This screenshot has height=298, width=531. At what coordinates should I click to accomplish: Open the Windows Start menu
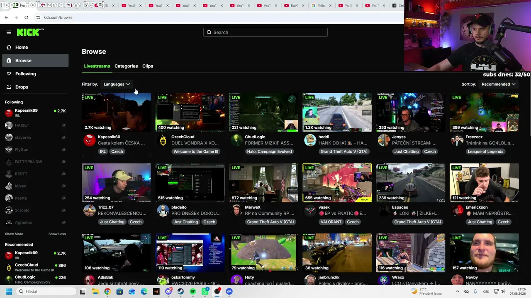9,291
